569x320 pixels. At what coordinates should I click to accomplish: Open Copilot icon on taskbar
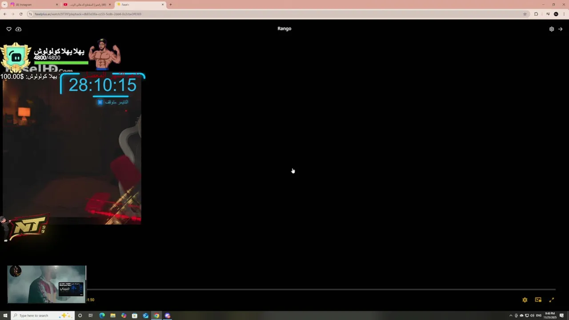click(124, 316)
